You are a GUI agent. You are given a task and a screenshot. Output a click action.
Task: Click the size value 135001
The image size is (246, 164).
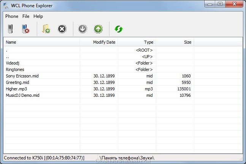click(184, 89)
